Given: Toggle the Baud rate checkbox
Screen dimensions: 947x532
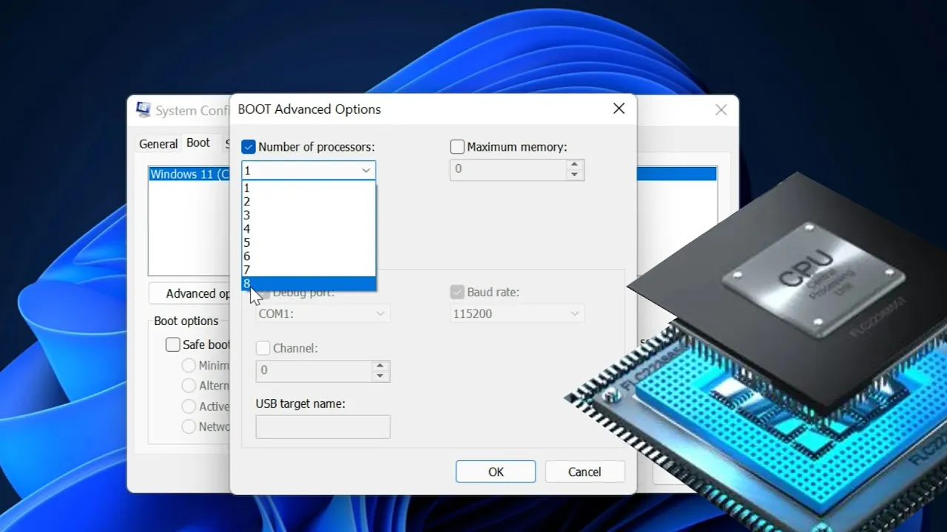Looking at the screenshot, I should (x=457, y=293).
